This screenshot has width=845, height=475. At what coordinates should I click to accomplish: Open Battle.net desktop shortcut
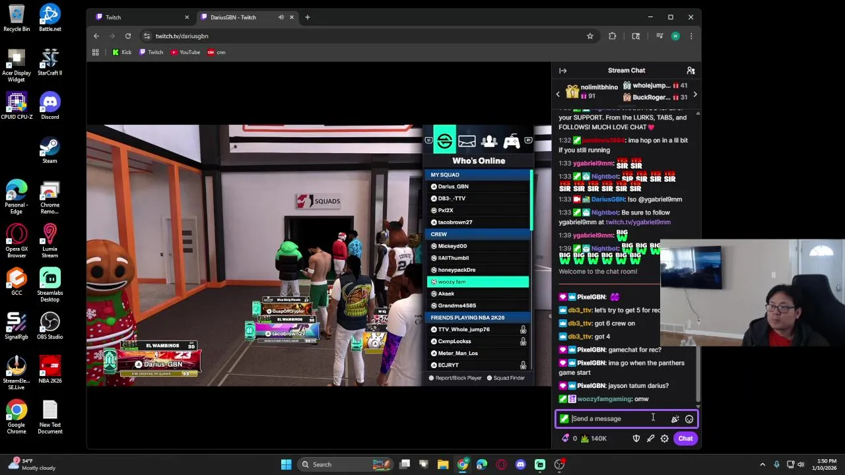tap(50, 18)
